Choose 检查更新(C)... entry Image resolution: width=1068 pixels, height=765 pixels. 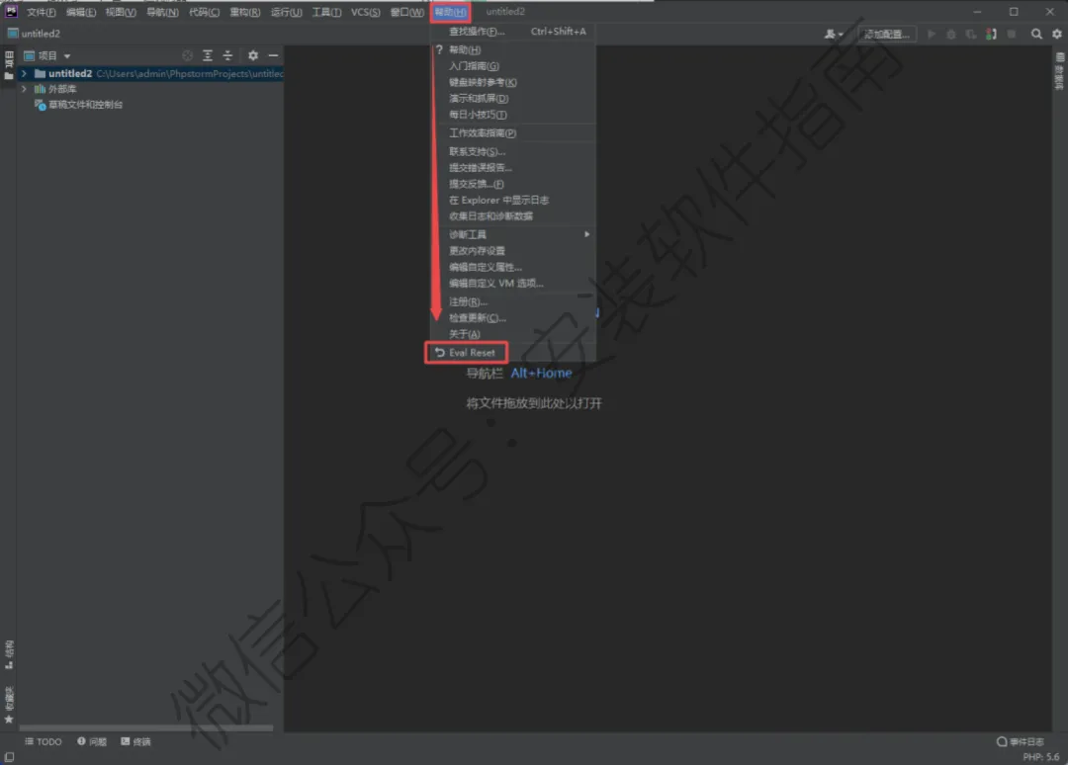click(513, 318)
